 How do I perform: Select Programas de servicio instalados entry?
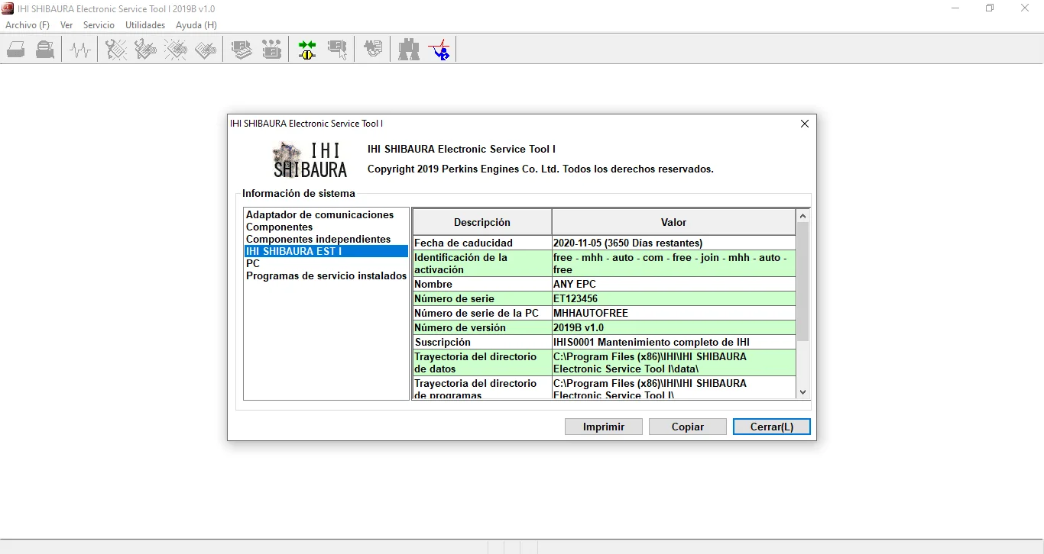pyautogui.click(x=326, y=276)
